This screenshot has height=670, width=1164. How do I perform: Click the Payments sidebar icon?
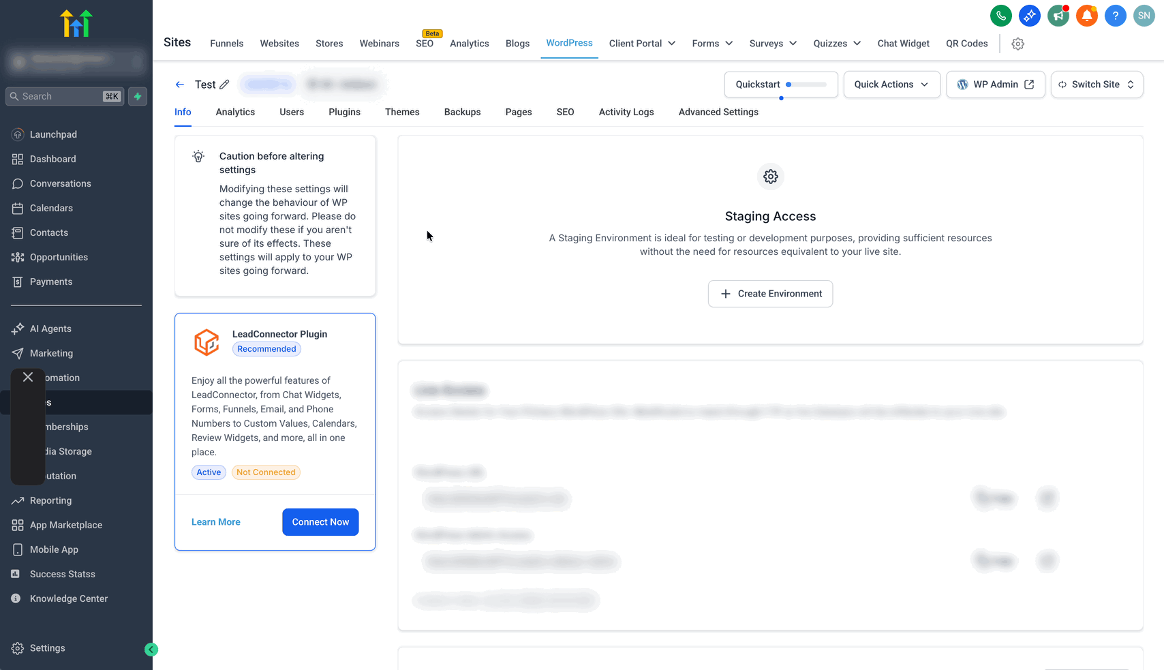click(x=18, y=282)
